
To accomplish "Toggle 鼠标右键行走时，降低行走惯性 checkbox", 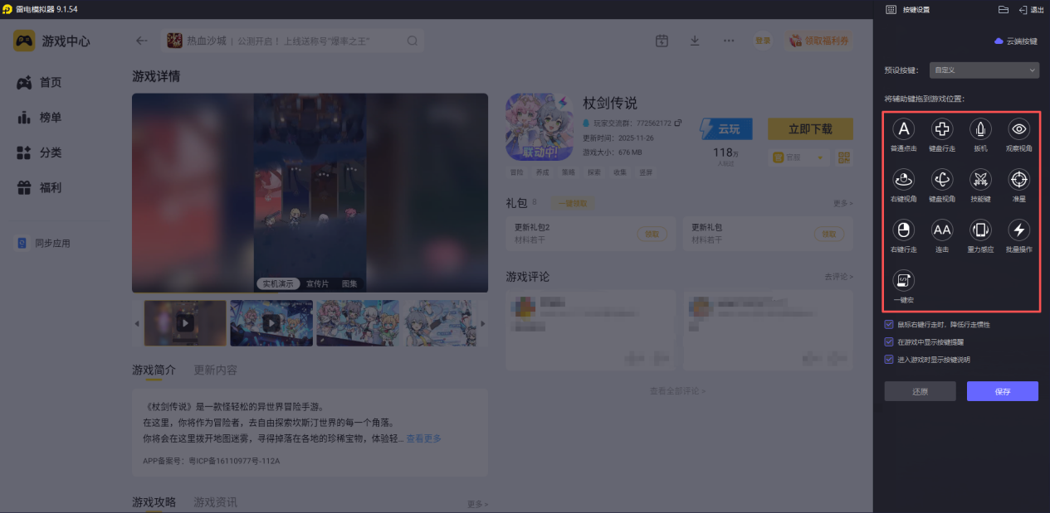I will tap(890, 325).
